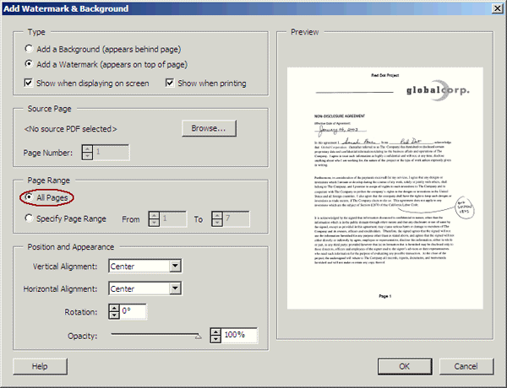507x388 pixels.
Task: Toggle Show when displaying on screen checkbox
Action: [x=30, y=84]
